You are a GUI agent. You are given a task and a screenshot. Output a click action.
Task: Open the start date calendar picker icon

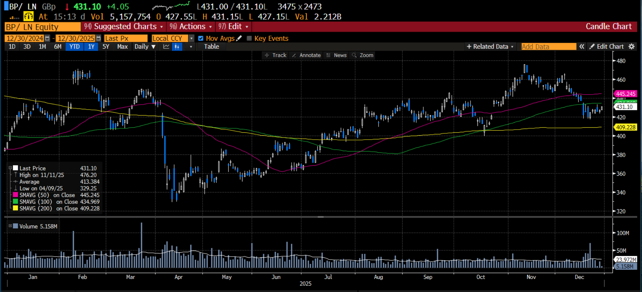click(47, 38)
